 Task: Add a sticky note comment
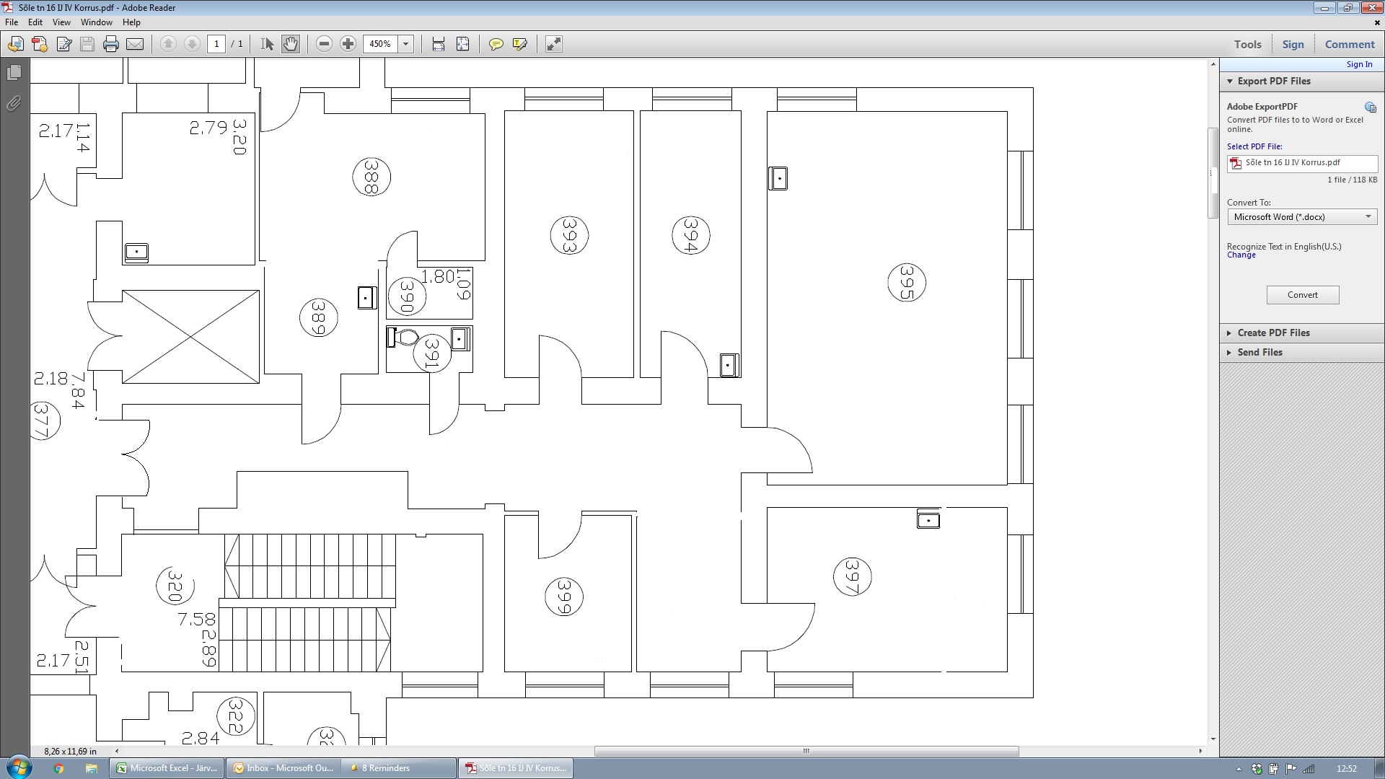tap(496, 45)
